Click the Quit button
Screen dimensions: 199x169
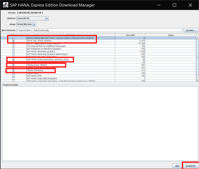click(x=177, y=166)
